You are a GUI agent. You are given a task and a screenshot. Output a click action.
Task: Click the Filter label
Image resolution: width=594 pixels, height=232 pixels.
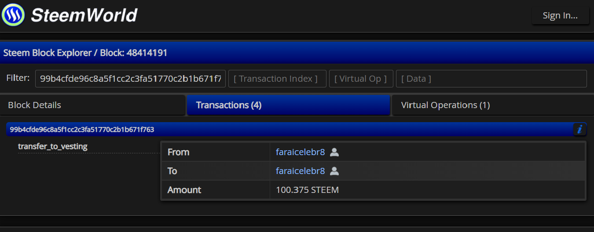pos(18,78)
